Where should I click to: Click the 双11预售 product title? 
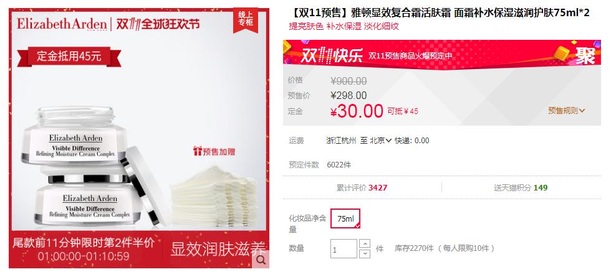440,13
